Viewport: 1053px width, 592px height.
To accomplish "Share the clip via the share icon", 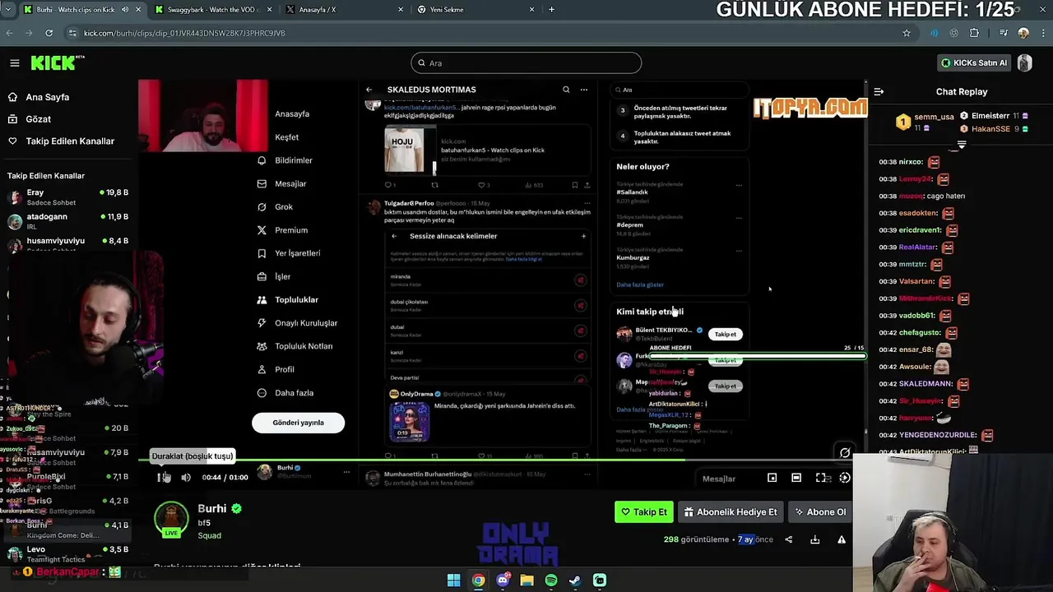I will (788, 539).
